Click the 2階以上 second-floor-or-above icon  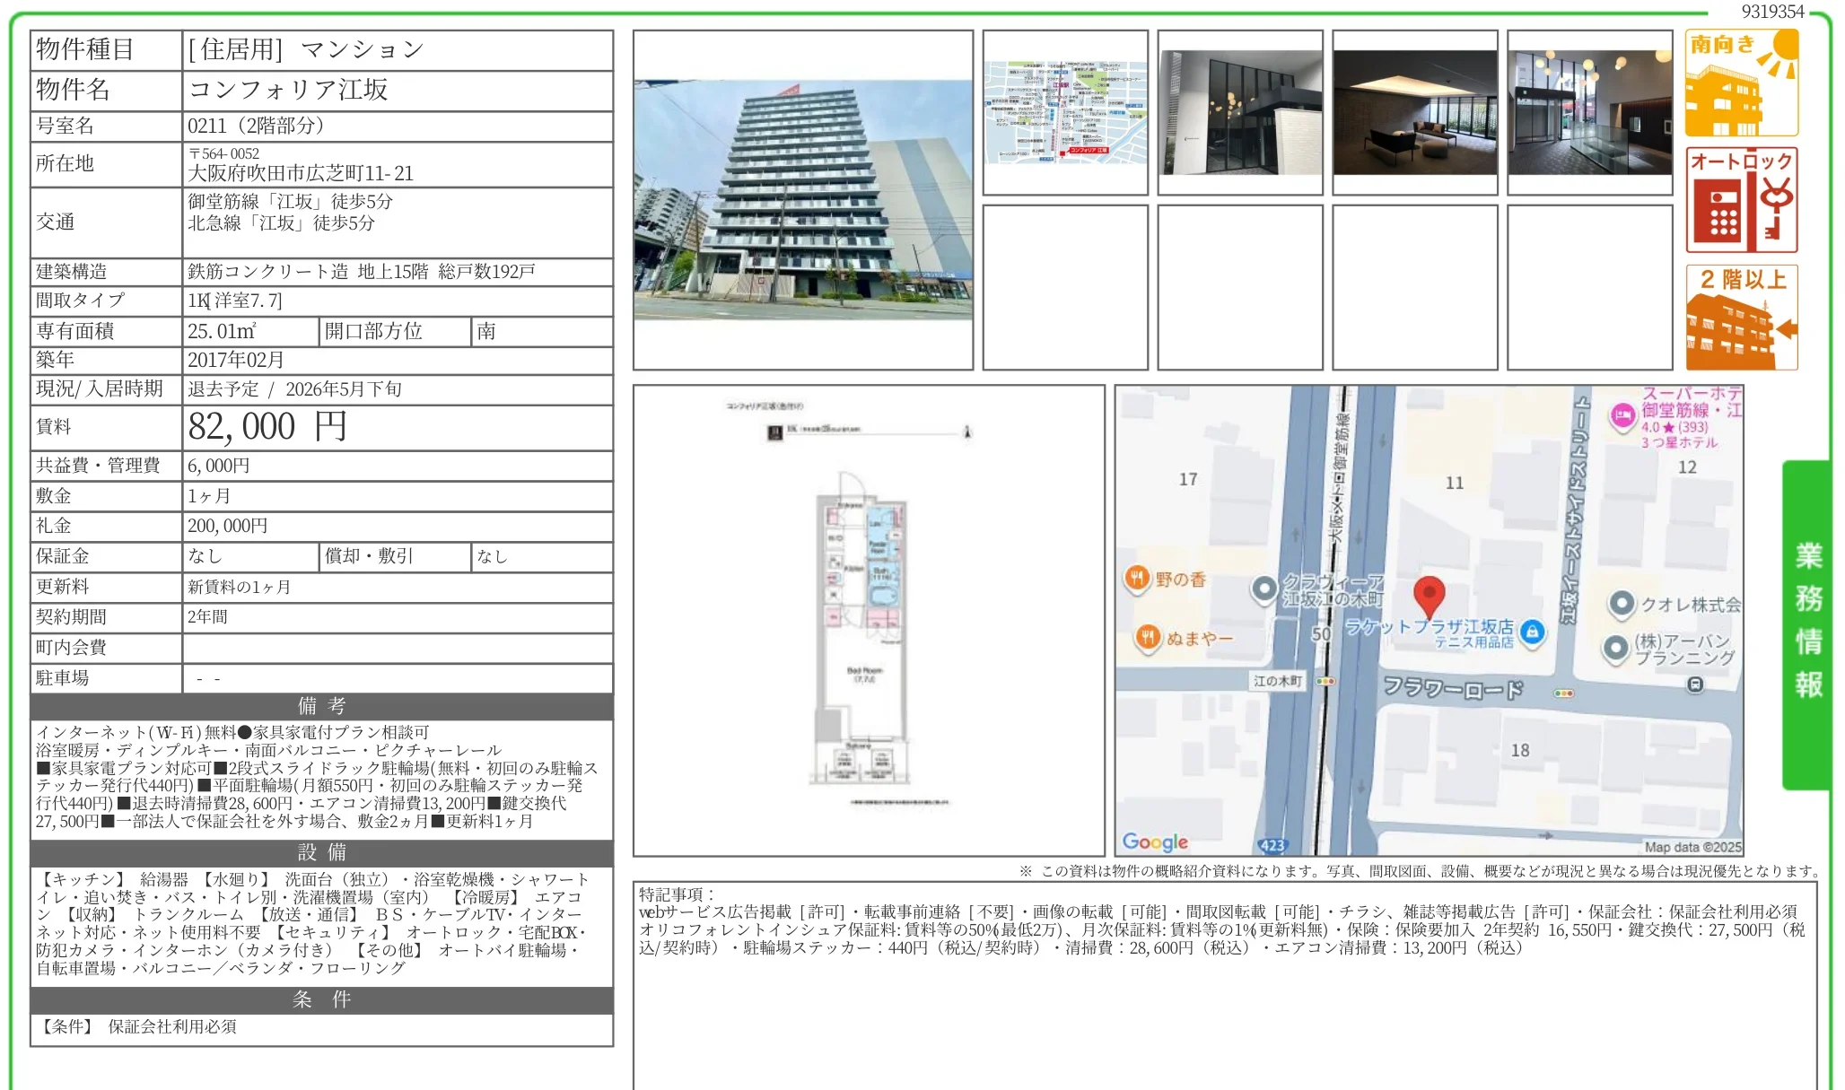click(1741, 317)
